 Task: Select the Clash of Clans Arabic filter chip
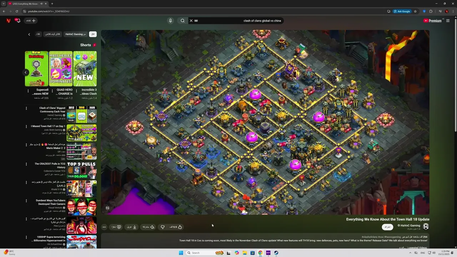52,34
